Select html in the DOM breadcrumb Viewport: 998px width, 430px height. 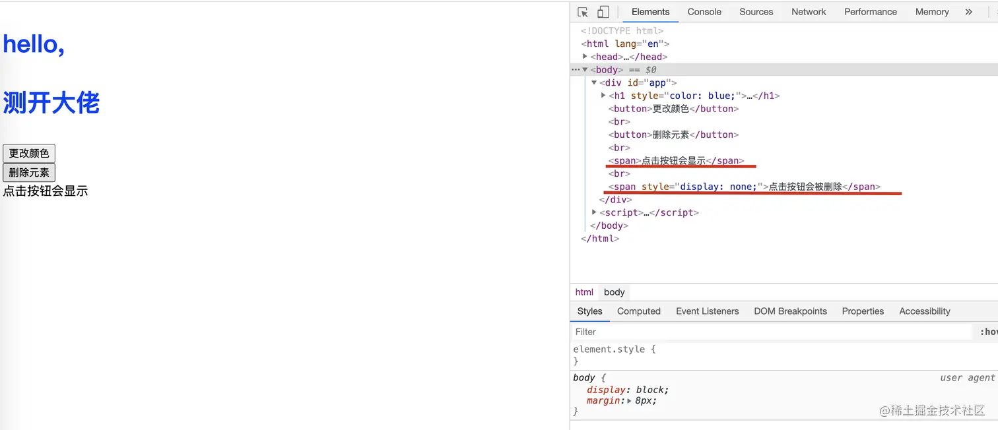[584, 292]
